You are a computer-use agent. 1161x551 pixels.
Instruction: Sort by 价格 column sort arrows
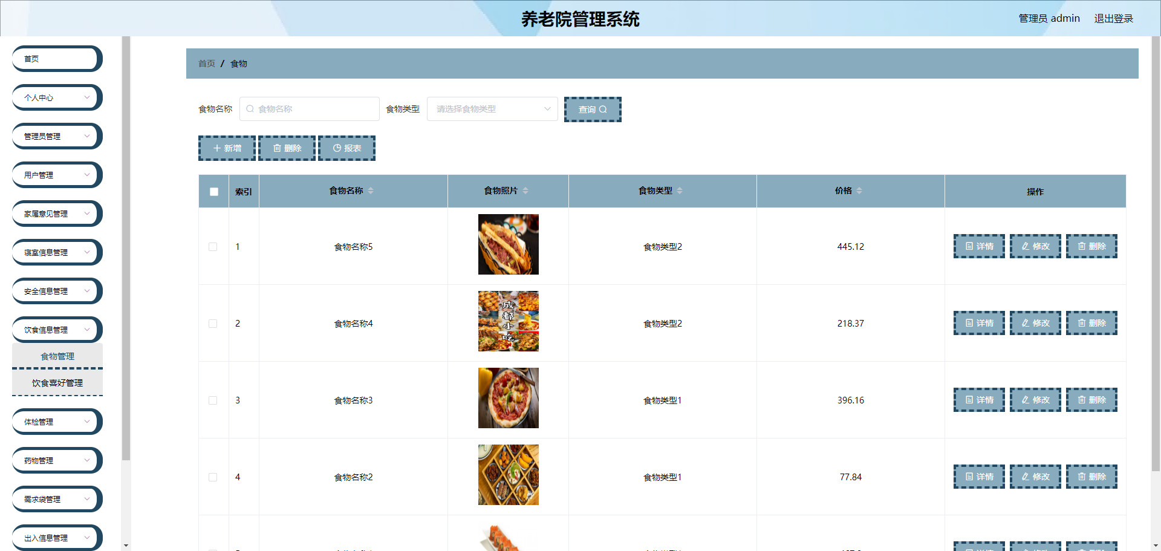[x=859, y=191]
